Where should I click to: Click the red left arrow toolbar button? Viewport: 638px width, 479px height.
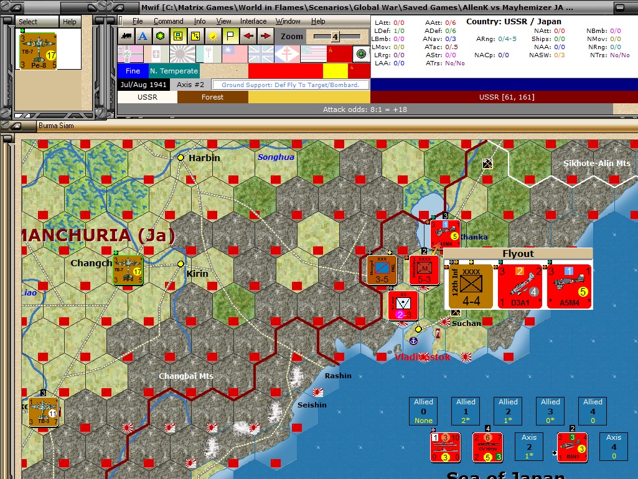[x=248, y=36]
